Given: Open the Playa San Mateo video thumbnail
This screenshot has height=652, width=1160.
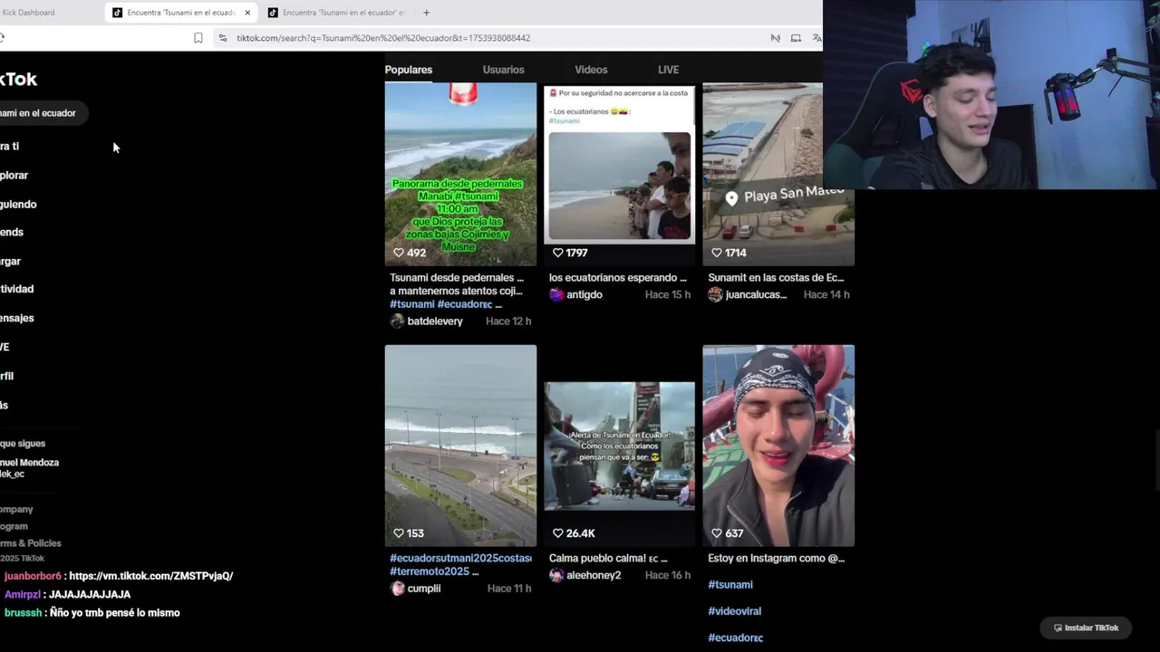Looking at the screenshot, I should point(778,174).
